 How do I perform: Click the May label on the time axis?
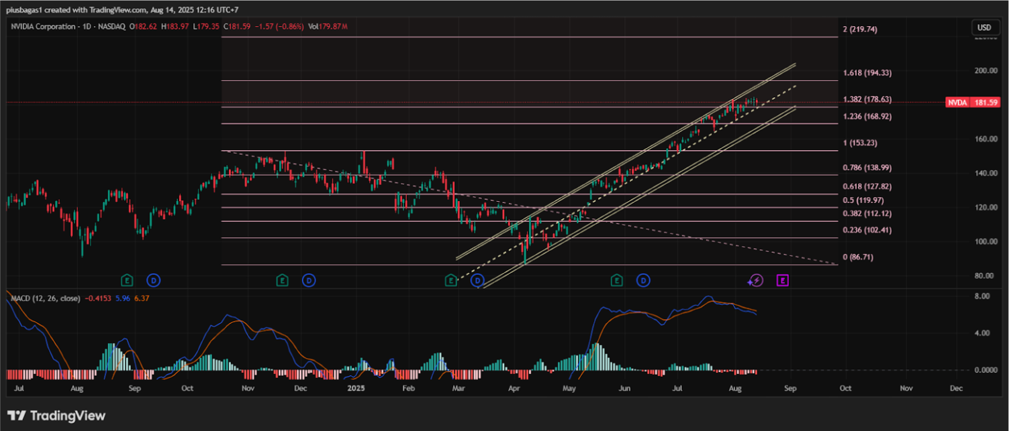coord(569,388)
